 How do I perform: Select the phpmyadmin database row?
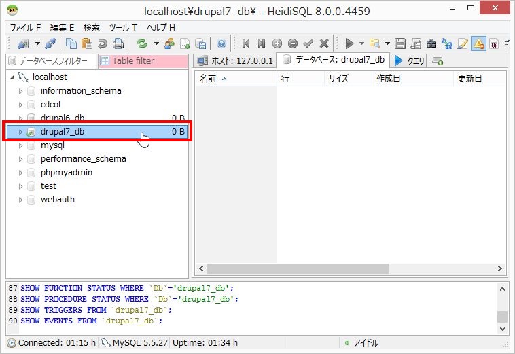pos(97,173)
